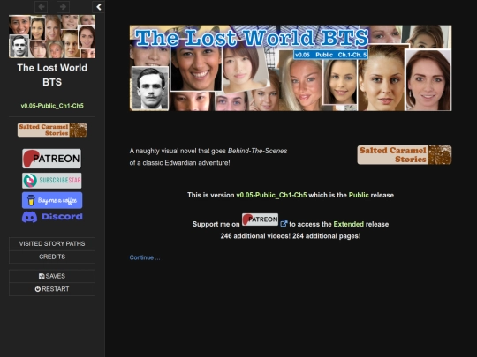Open the Discord link
The width and height of the screenshot is (477, 357).
point(52,217)
